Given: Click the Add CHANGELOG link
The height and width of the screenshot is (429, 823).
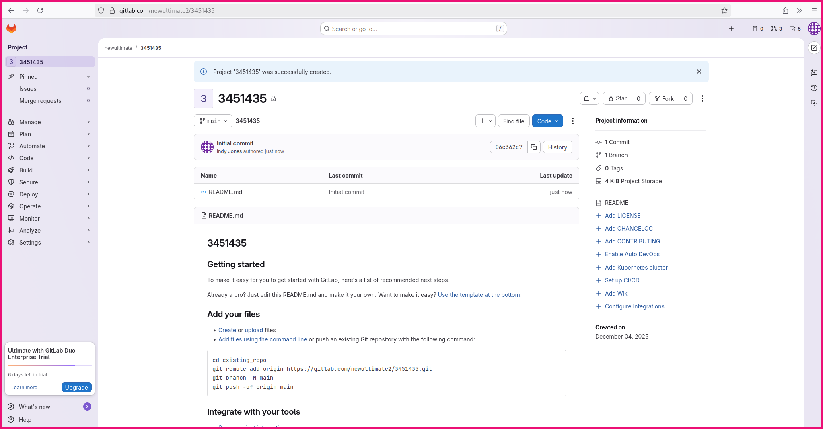Looking at the screenshot, I should (x=629, y=229).
